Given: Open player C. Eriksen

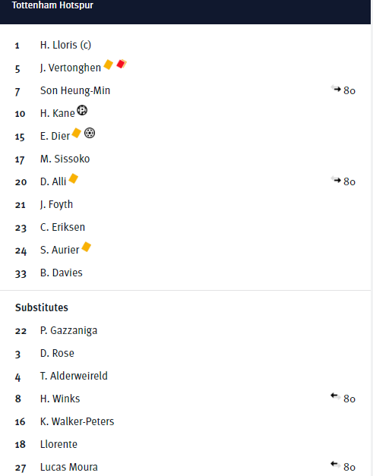Looking at the screenshot, I should click(62, 227).
